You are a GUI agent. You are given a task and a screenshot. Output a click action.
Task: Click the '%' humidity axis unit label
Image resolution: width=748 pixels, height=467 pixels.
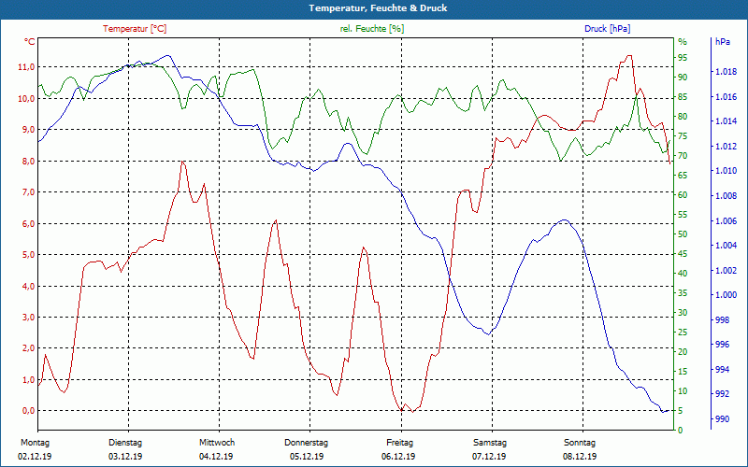pos(683,42)
